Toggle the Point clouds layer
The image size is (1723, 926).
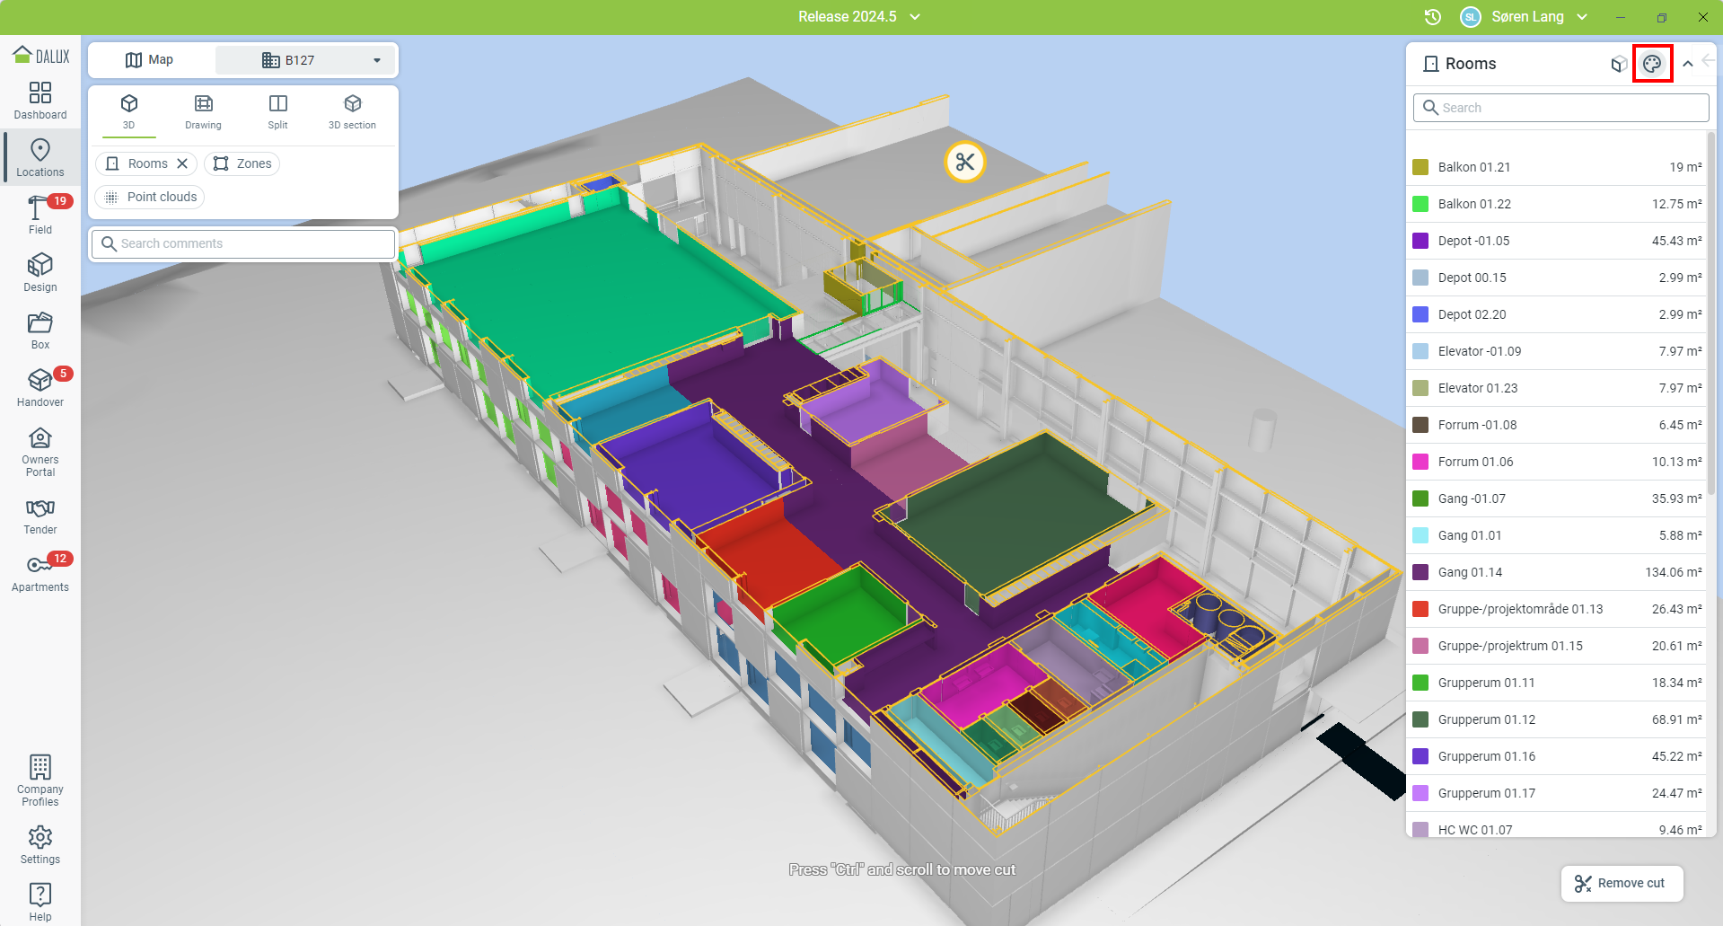pyautogui.click(x=150, y=197)
